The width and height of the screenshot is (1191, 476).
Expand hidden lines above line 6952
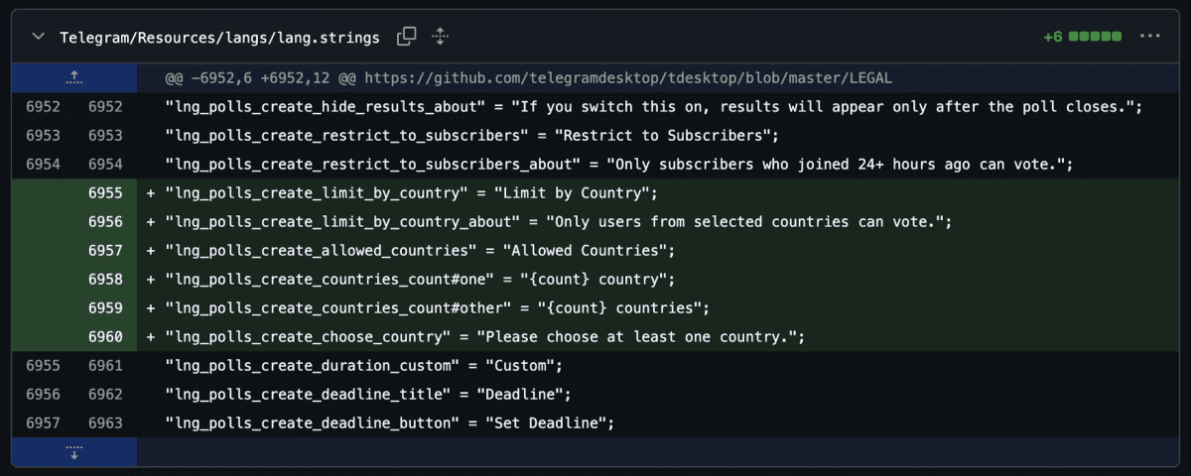coord(74,76)
